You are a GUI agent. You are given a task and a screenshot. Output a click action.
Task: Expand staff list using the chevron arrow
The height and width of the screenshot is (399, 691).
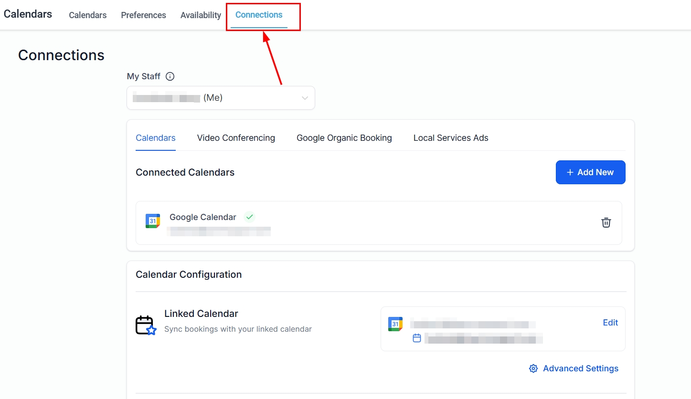point(305,98)
